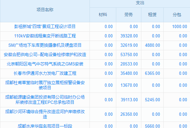190x128 pixels.
Task: Click 租赁 value for 110kV安徽线程 project
Action: point(156,36)
